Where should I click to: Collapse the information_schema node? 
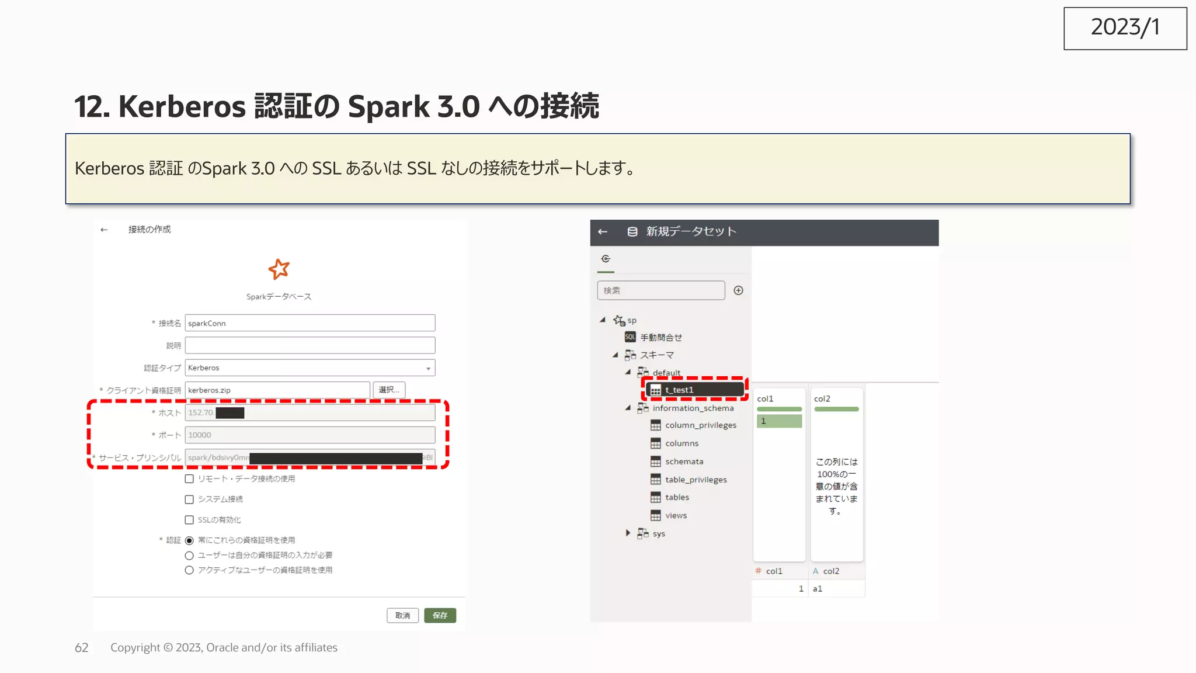tap(628, 408)
